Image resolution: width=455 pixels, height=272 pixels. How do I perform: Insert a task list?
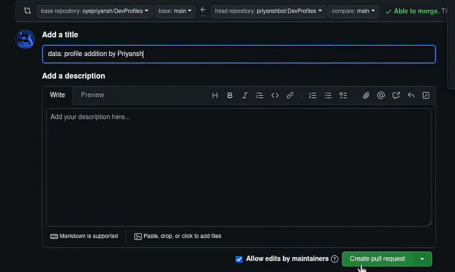(x=343, y=95)
